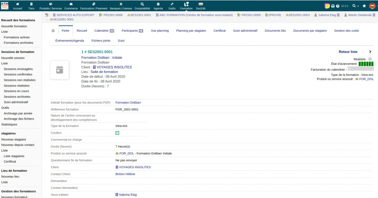This screenshot has width=378, height=198.
Task: Open the help question mark icon
Action: (337, 6)
